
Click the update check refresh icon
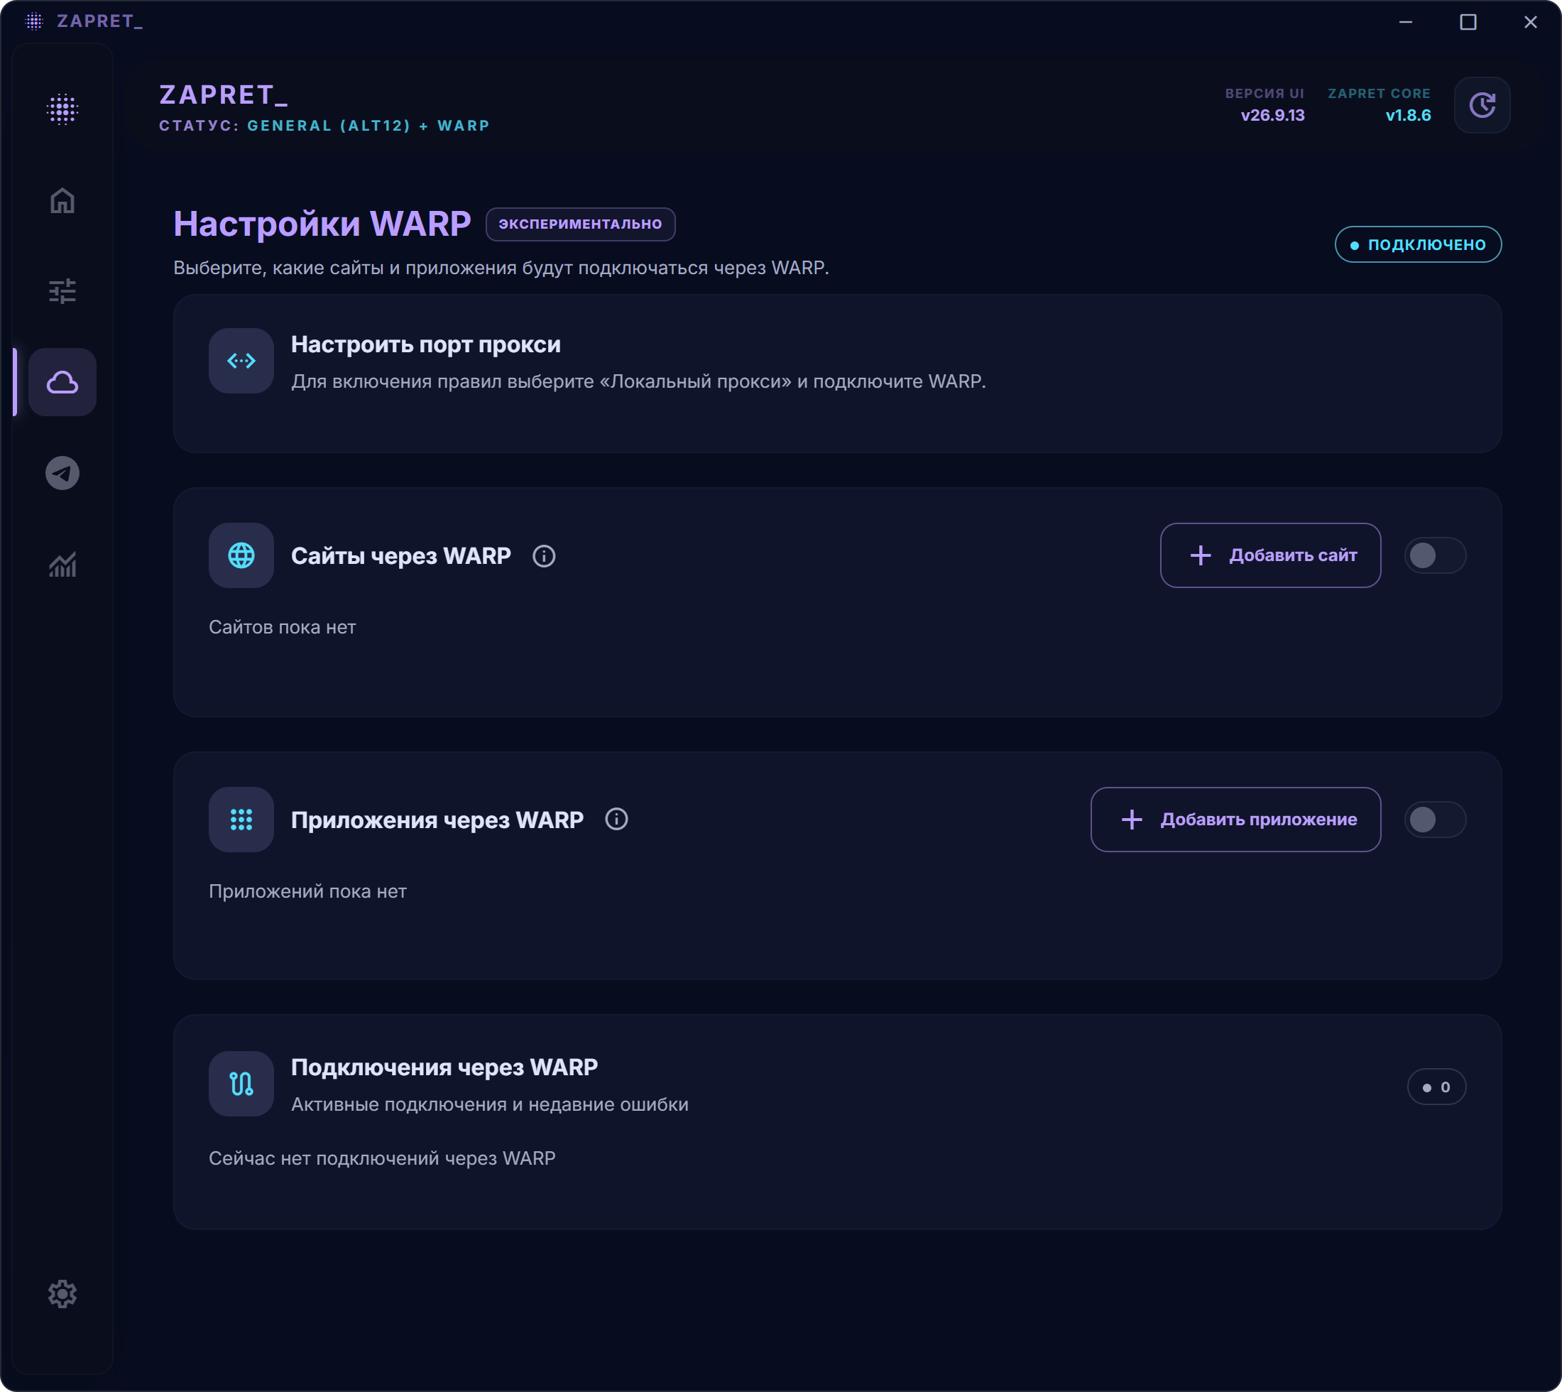pyautogui.click(x=1481, y=105)
